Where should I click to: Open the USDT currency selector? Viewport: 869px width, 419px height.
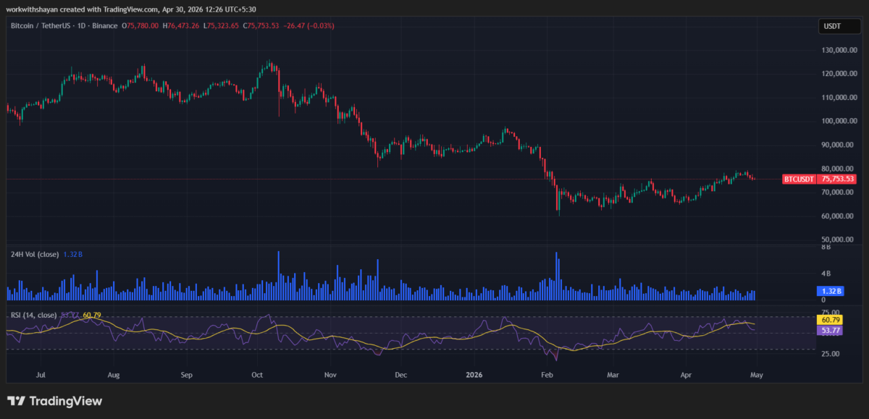coord(832,26)
